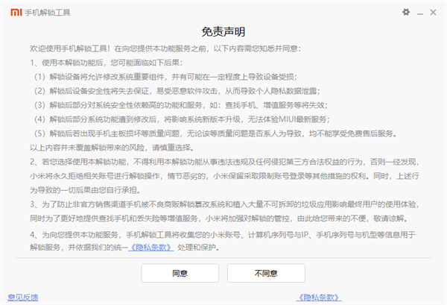
Task: Click the 免责声明 heading
Action: tap(223, 31)
